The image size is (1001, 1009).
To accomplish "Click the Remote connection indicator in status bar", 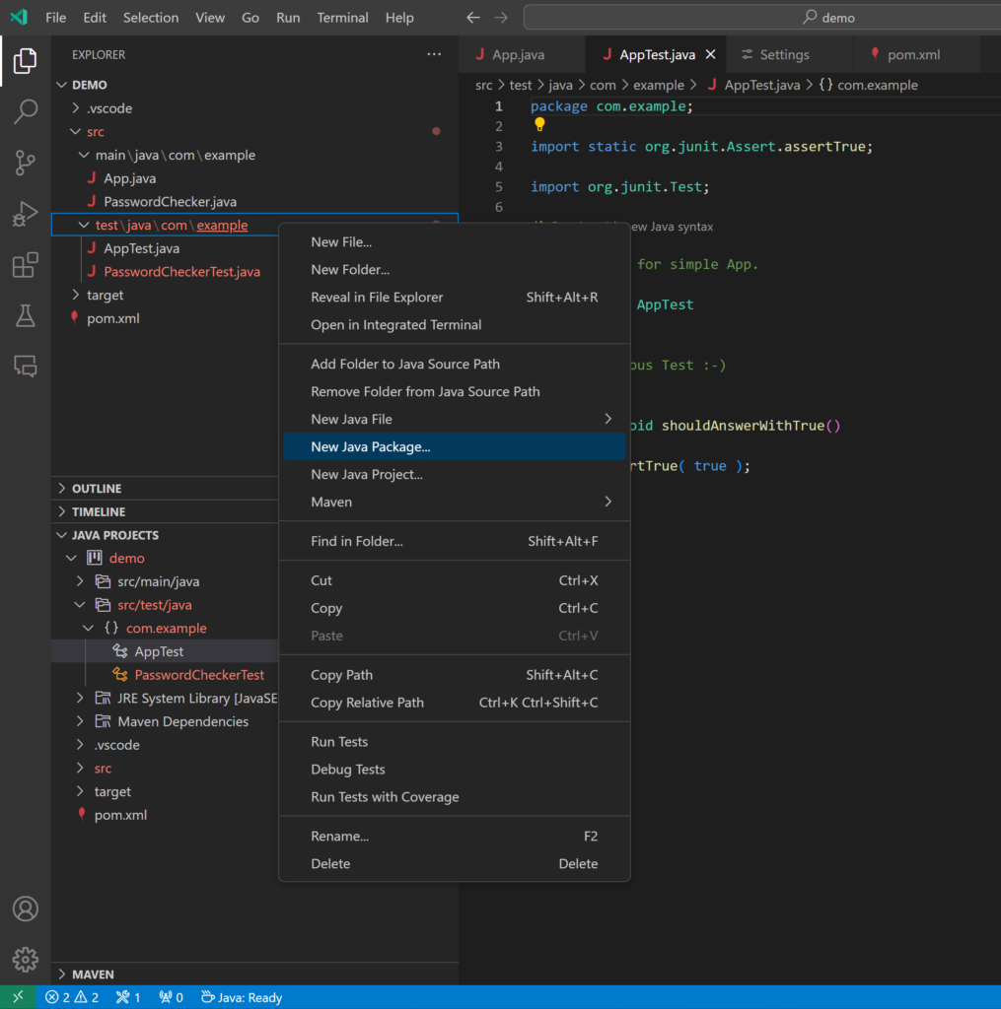I will point(17,997).
